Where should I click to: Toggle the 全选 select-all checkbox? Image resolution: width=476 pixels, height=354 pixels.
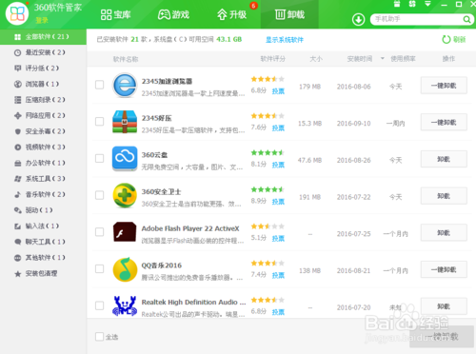click(x=99, y=337)
